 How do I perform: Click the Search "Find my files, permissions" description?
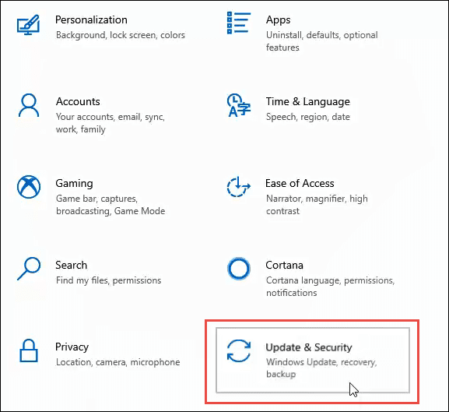click(x=108, y=280)
